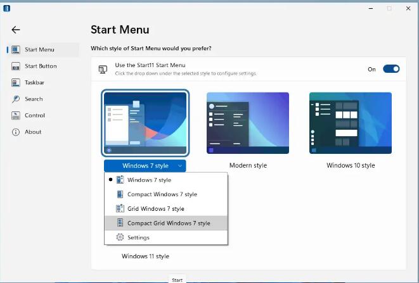Screen dimensions: 419x283
Task: Go to the Taskbar section
Action: tap(43, 82)
